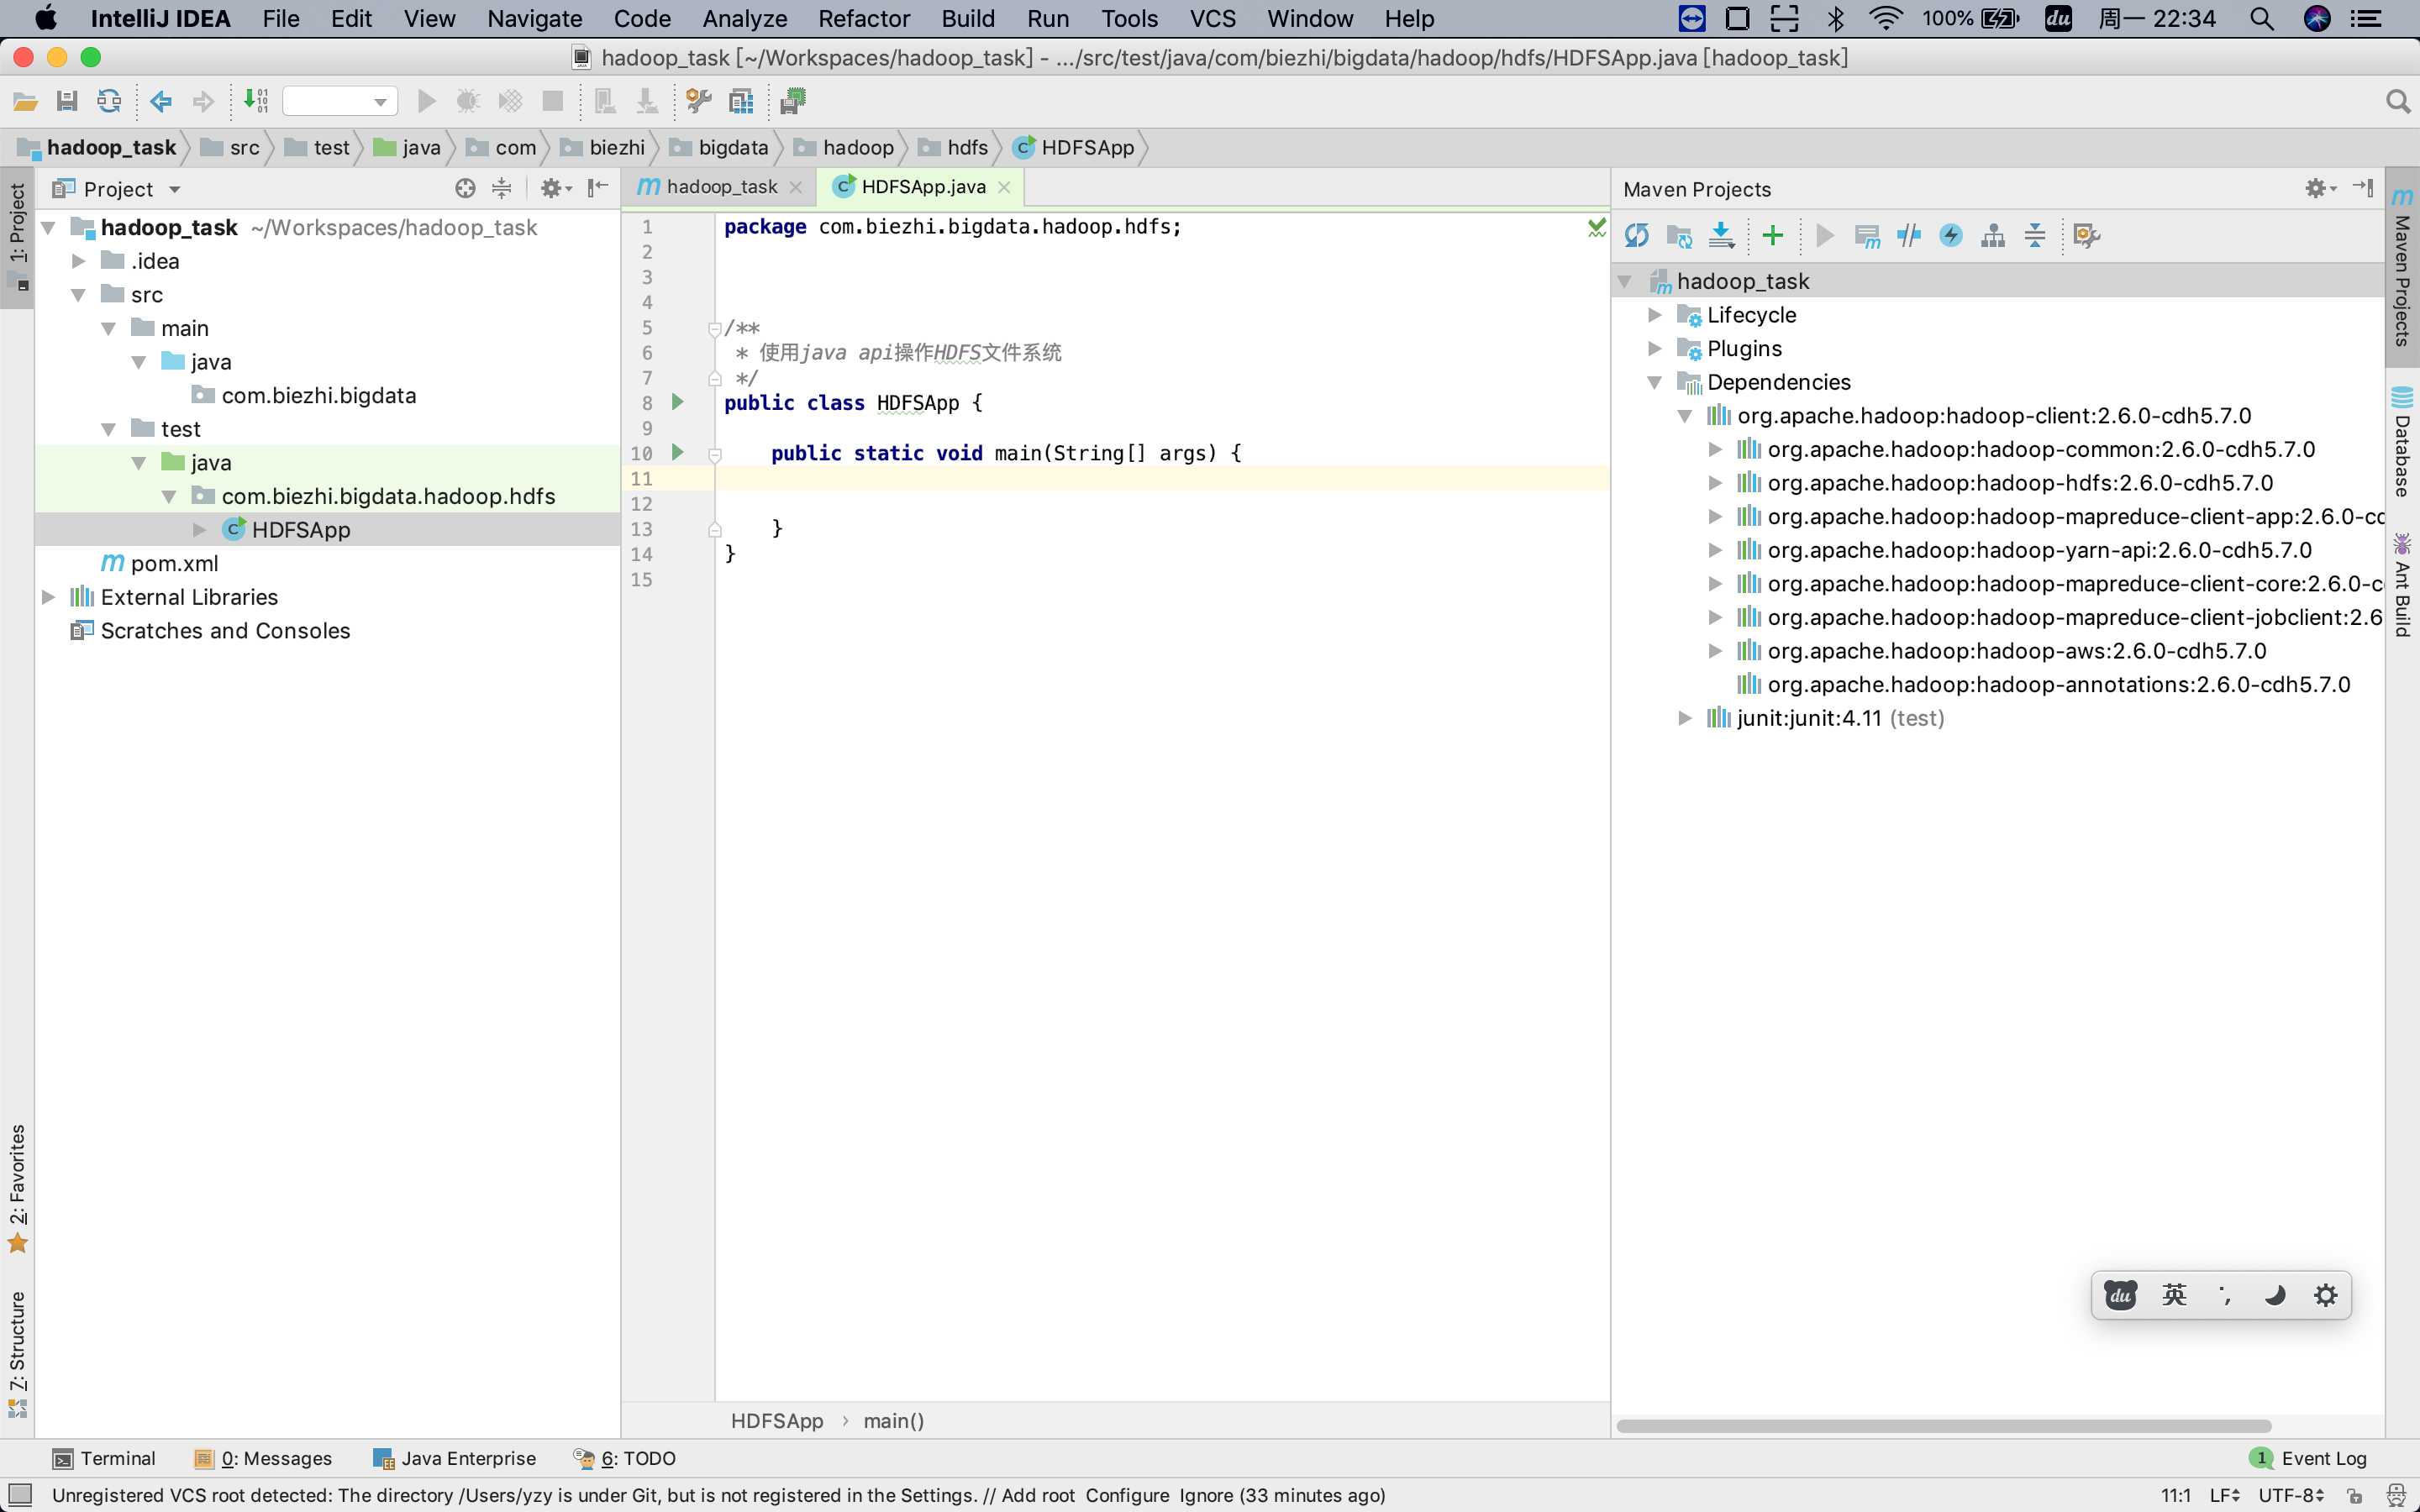Expand Maven Lifecycle node
Screen dimensions: 2420x1512
[x=1655, y=315]
